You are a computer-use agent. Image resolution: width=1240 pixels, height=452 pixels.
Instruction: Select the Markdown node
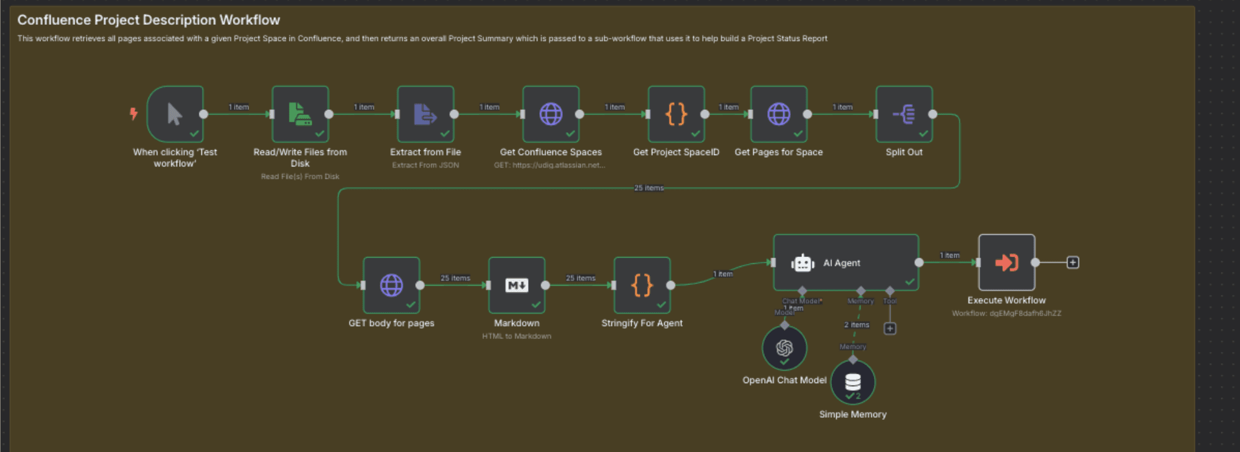[x=517, y=286]
